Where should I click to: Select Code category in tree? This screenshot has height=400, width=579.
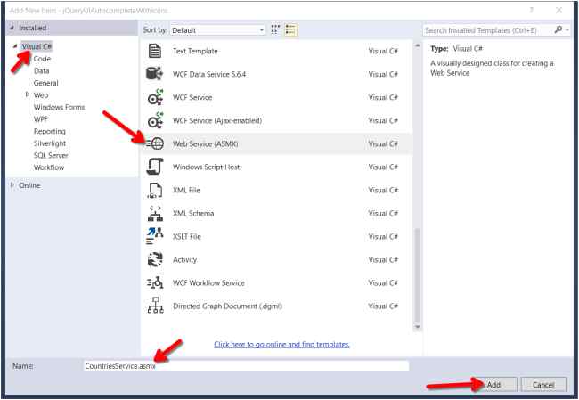[x=42, y=59]
